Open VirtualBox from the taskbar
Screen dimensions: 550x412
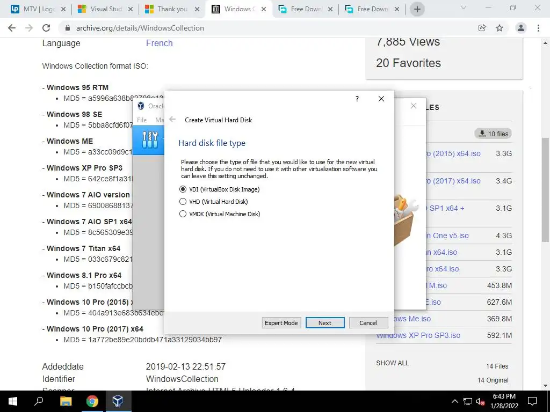click(118, 401)
